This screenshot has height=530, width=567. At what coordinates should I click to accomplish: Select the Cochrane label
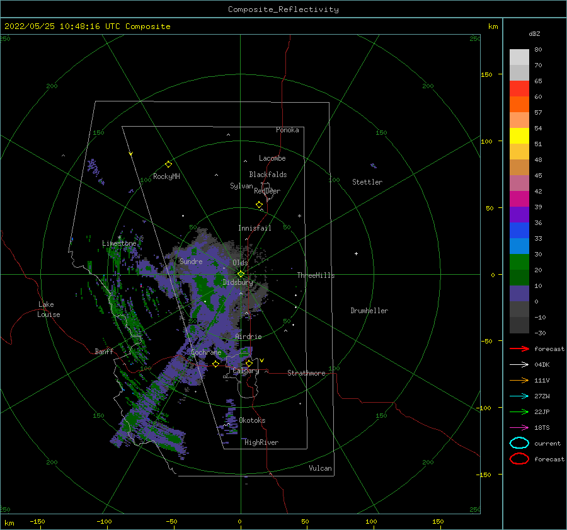(206, 352)
